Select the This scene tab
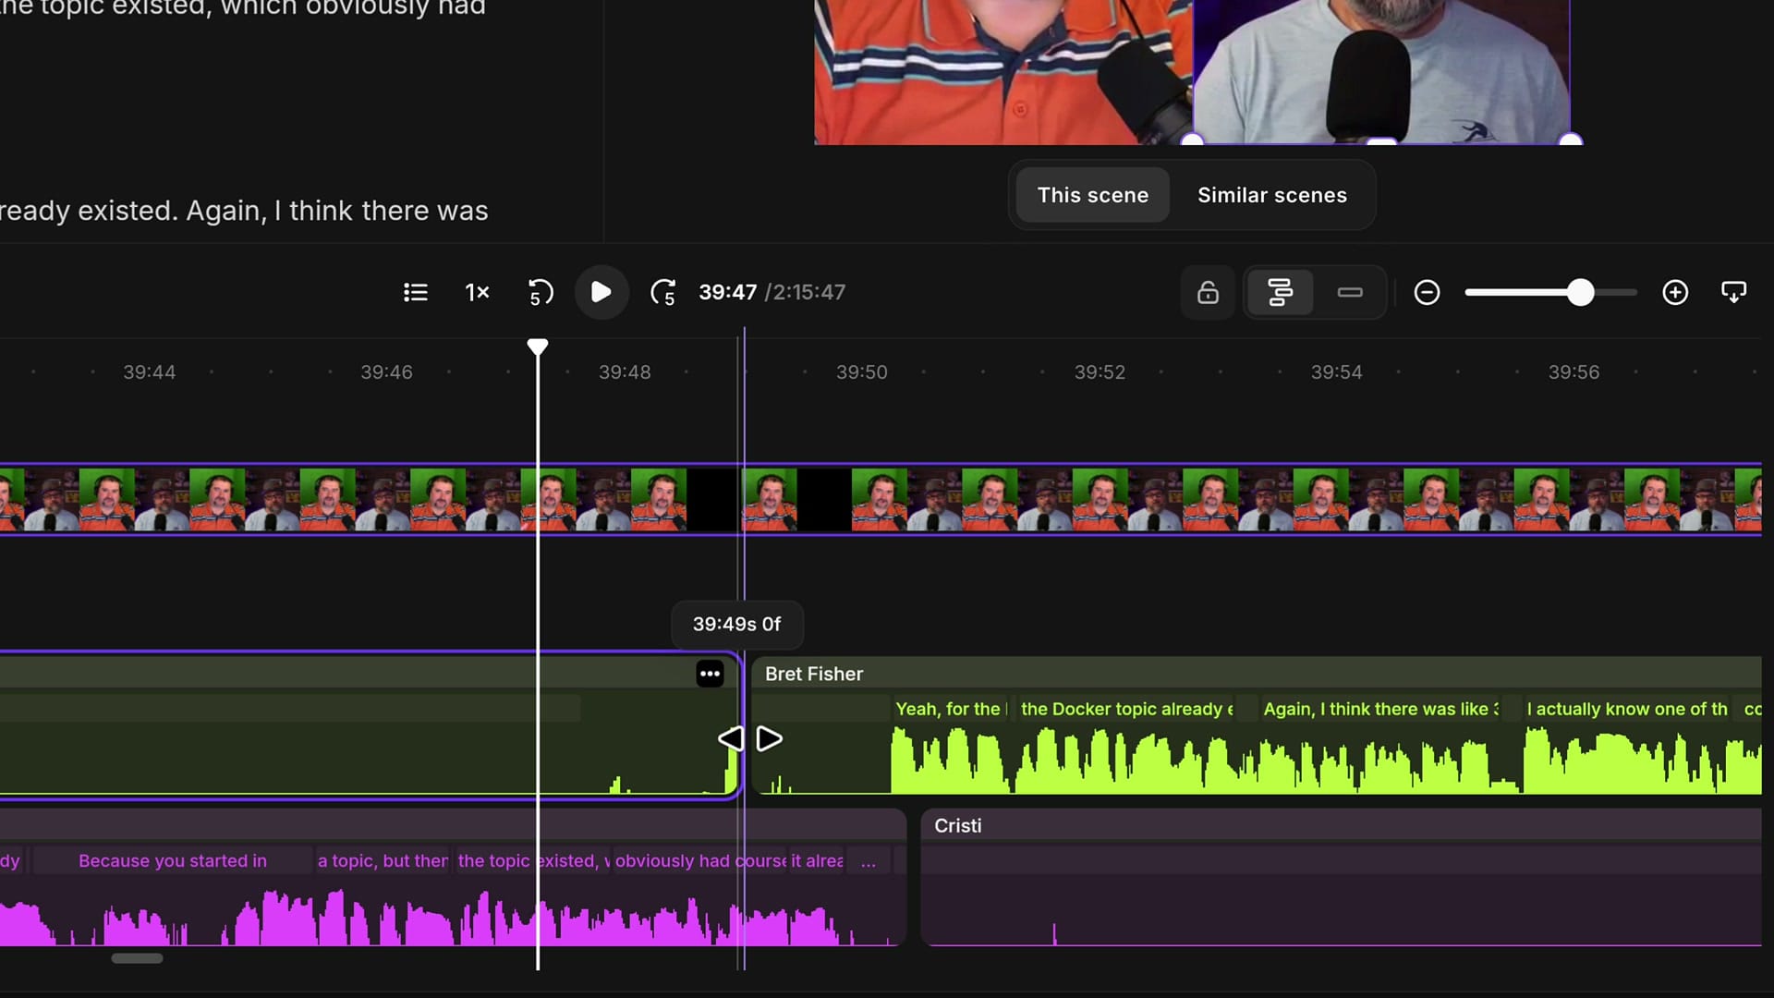Viewport: 1774px width, 998px height. [x=1093, y=195]
